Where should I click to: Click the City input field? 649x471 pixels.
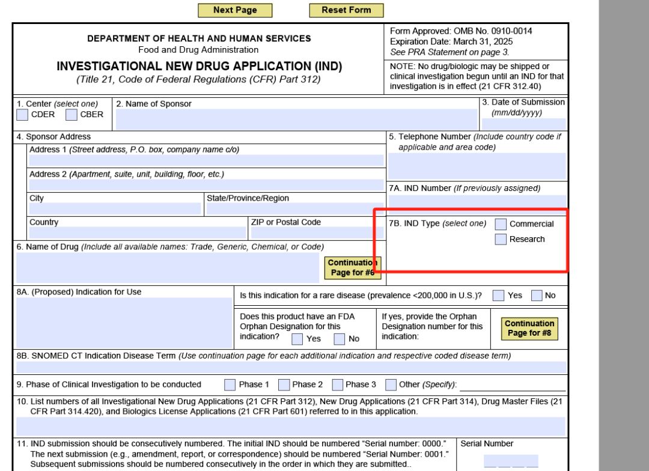115,209
